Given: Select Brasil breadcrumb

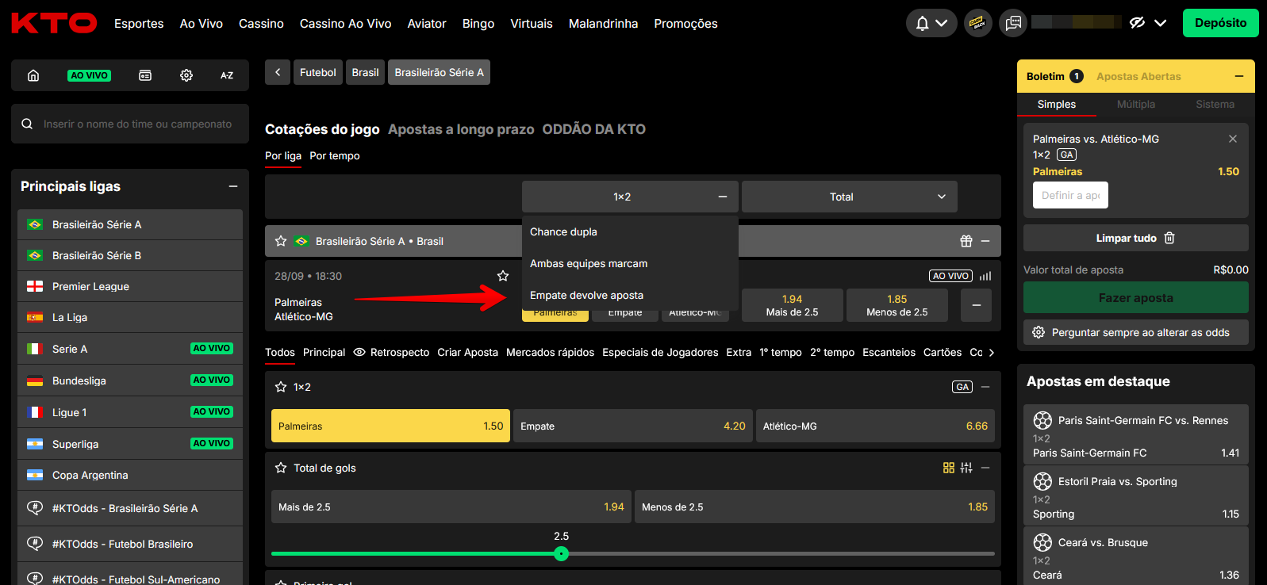Looking at the screenshot, I should pos(365,72).
